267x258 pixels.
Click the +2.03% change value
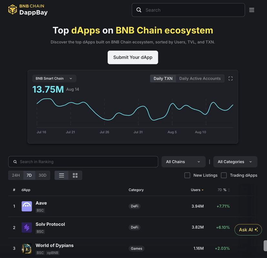222,248
